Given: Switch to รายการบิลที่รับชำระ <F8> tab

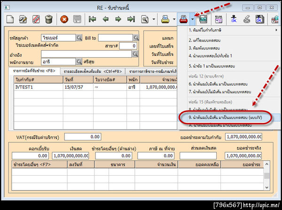Looking at the screenshot, I should [34, 71].
